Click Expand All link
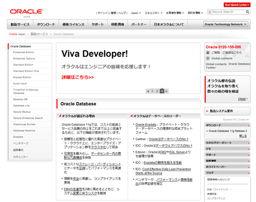The height and width of the screenshot is (202, 256). pyautogui.click(x=230, y=119)
